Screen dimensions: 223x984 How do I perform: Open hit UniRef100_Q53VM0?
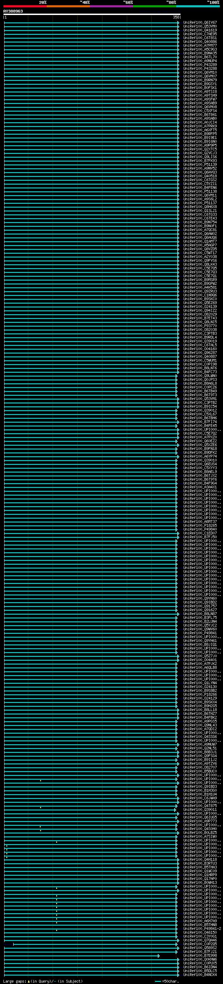click(x=200, y=27)
